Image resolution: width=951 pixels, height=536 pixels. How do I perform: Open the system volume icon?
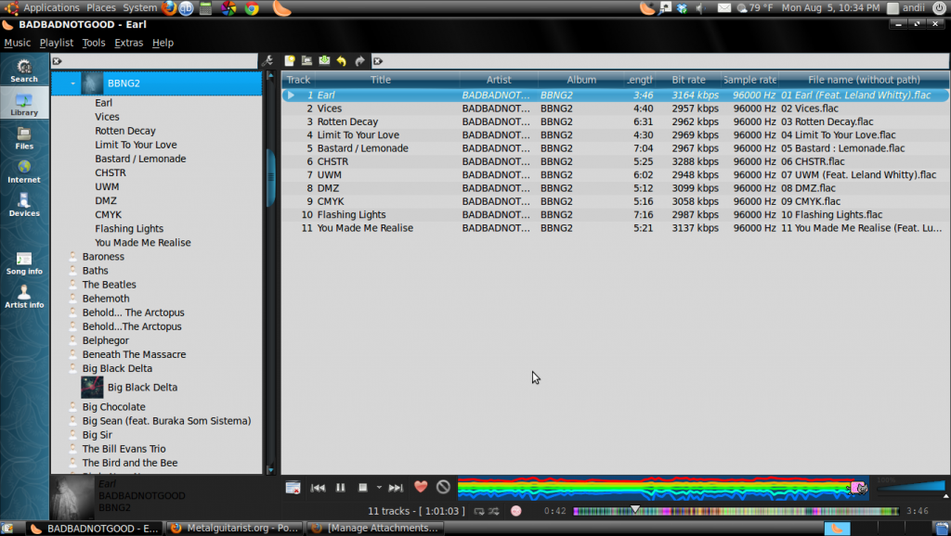click(x=700, y=7)
